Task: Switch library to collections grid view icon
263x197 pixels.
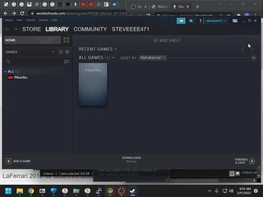Action: (66, 40)
